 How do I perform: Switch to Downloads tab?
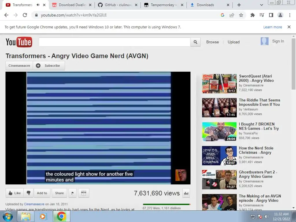pos(210,5)
